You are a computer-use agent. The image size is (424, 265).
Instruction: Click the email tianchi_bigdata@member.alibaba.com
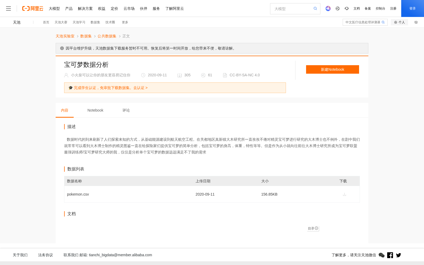pyautogui.click(x=121, y=255)
